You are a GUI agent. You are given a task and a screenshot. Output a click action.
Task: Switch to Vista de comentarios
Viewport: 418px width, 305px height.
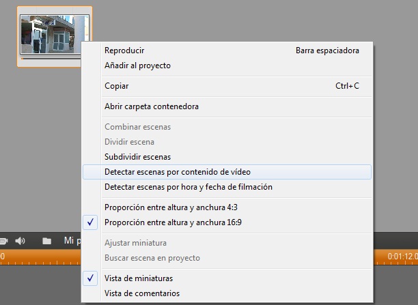pos(142,293)
